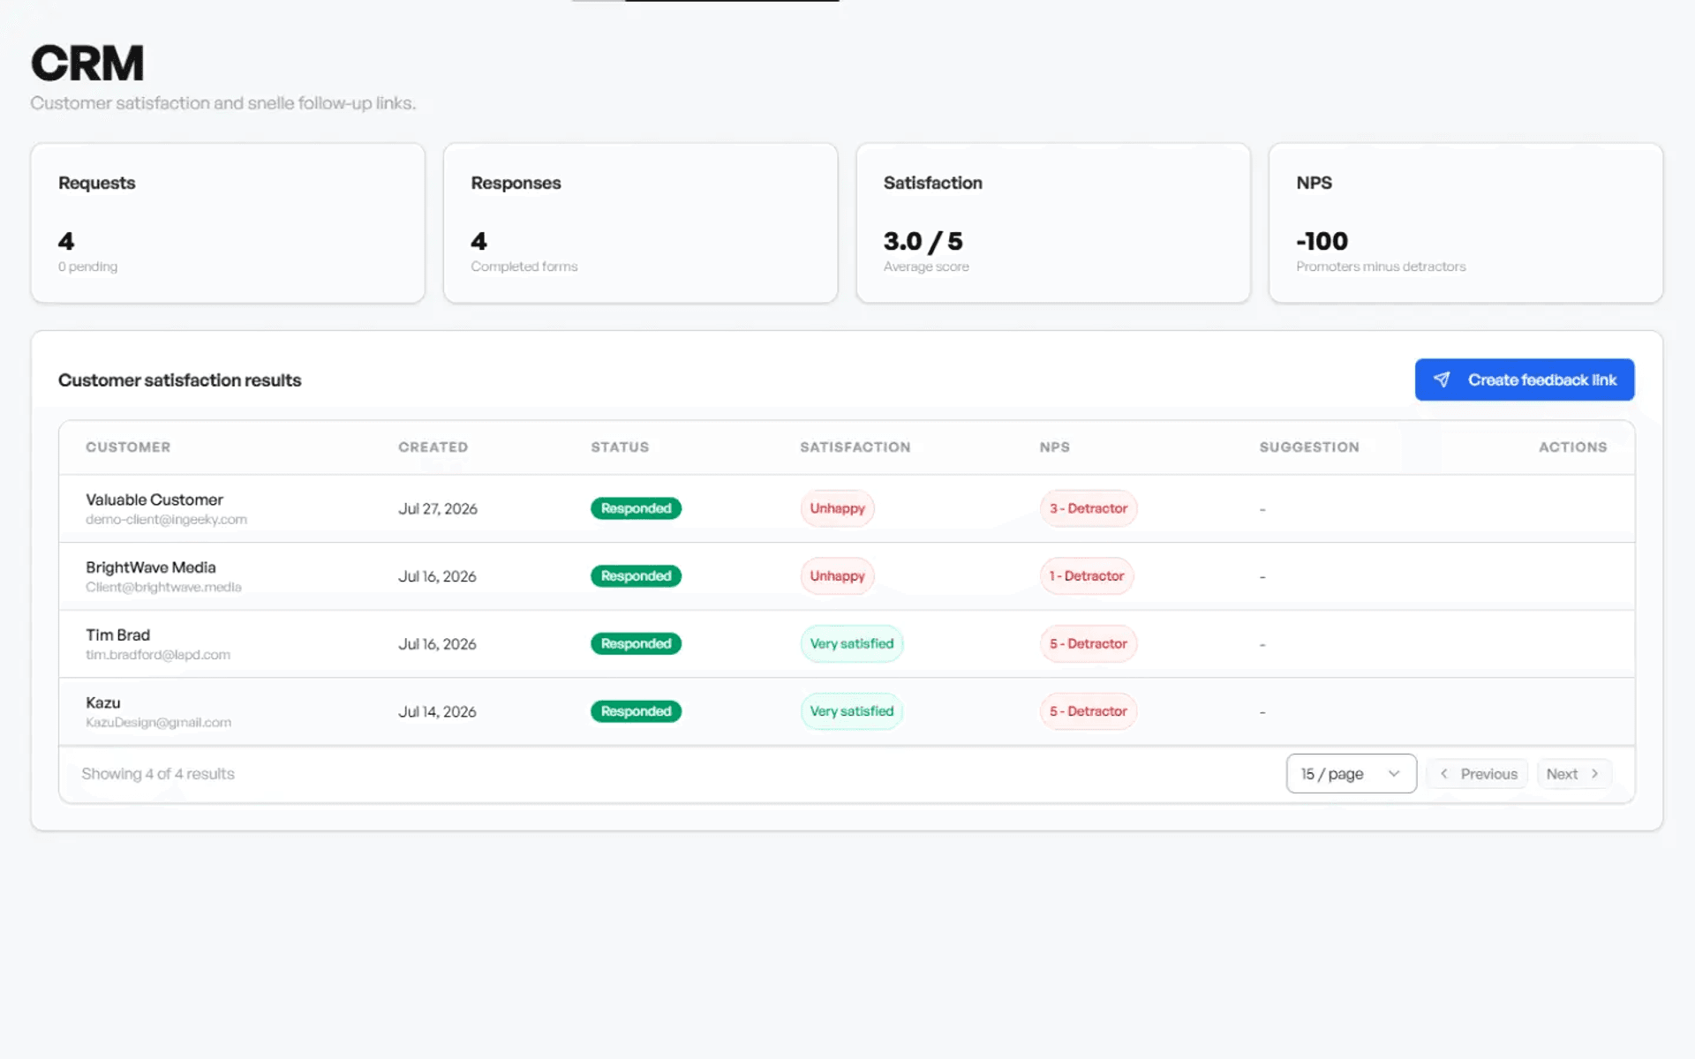Click the 3 - Detractor badge
The width and height of the screenshot is (1695, 1059).
(1089, 508)
